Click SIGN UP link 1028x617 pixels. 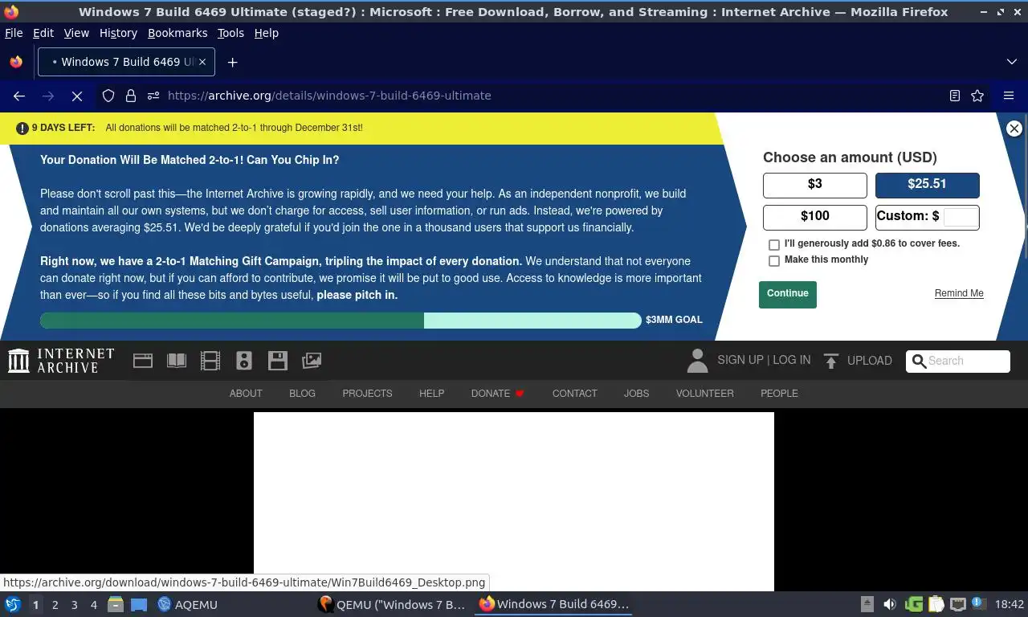coord(740,360)
